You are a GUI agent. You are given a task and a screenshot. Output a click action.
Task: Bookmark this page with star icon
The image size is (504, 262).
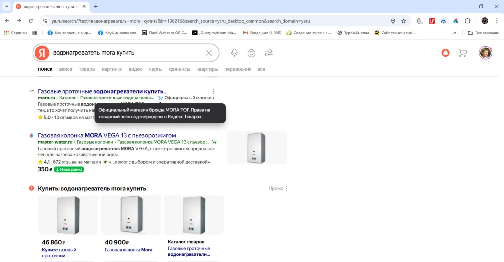pyautogui.click(x=404, y=21)
